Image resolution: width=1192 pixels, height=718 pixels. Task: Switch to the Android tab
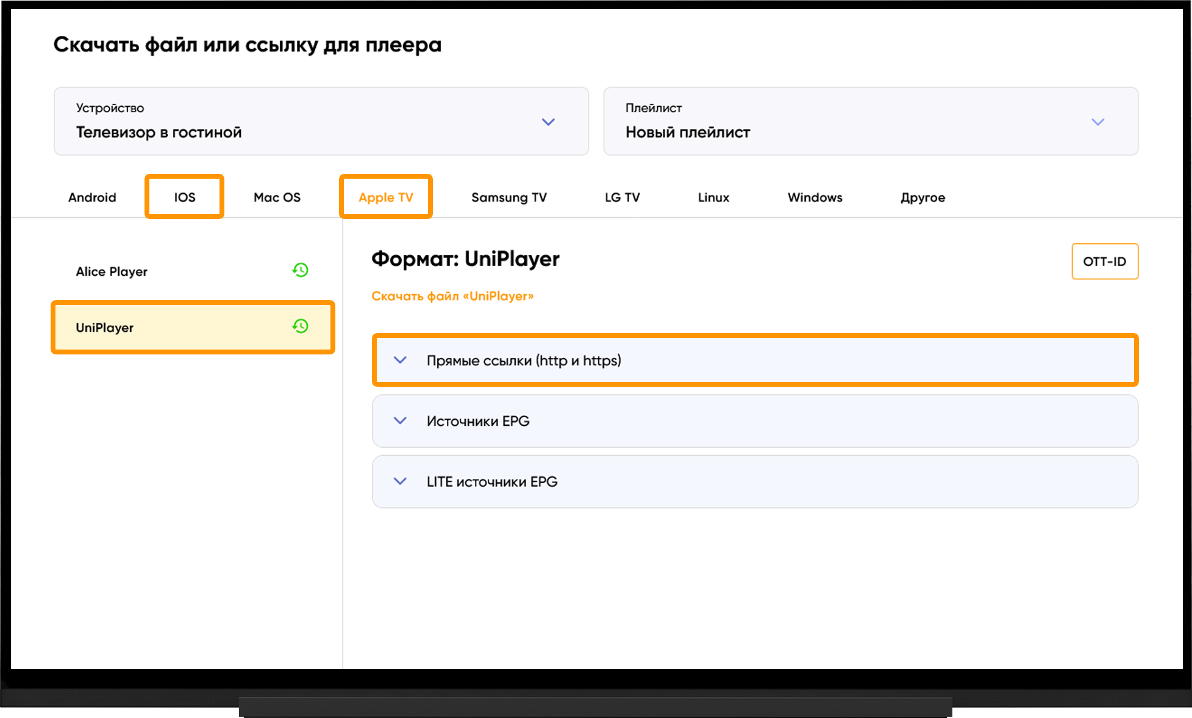point(92,198)
